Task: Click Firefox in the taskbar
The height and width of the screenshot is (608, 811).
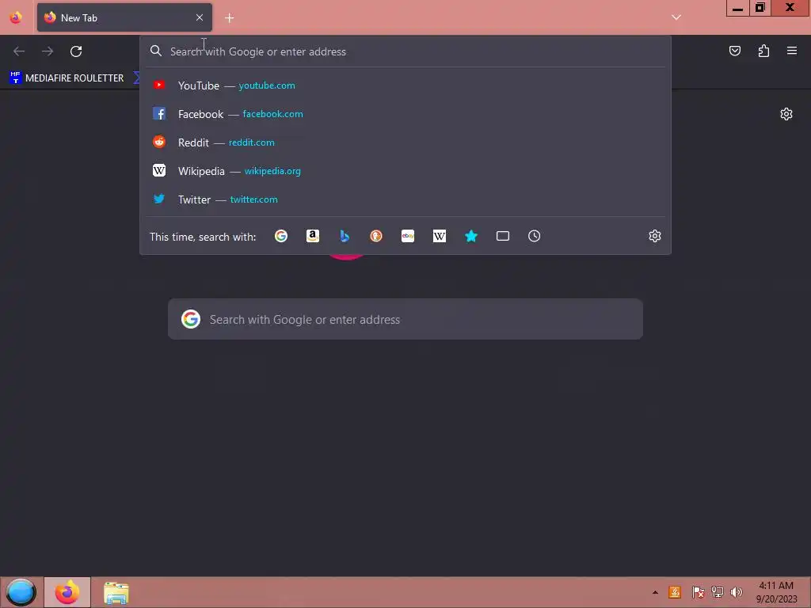Action: pos(67,592)
